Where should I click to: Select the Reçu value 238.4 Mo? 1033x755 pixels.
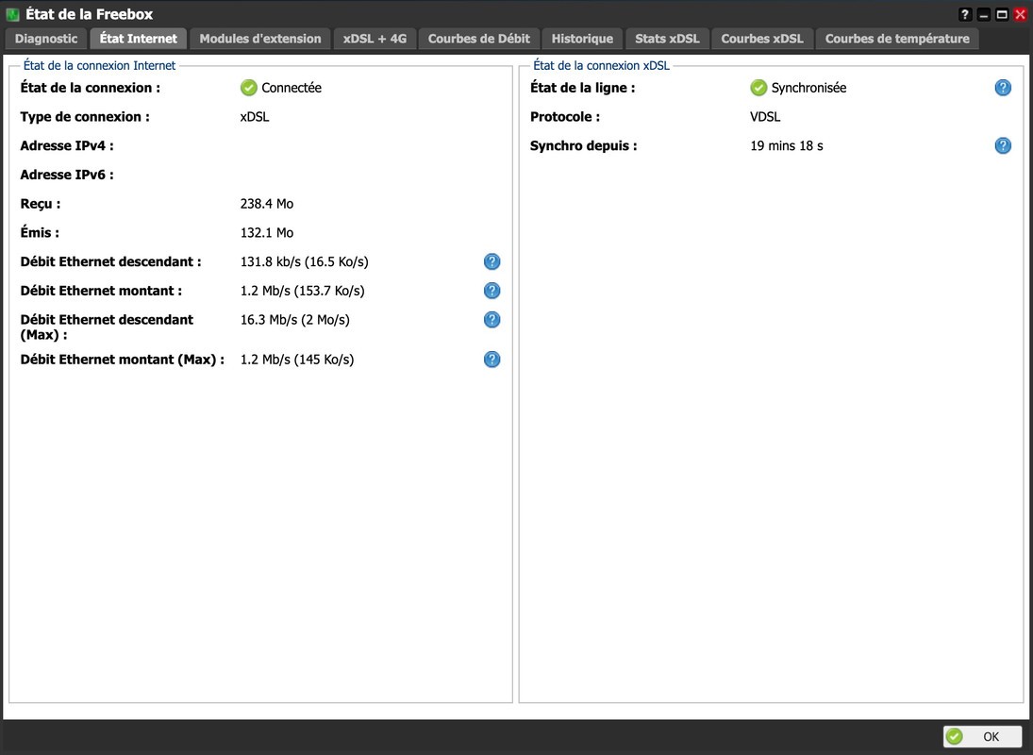tap(267, 204)
